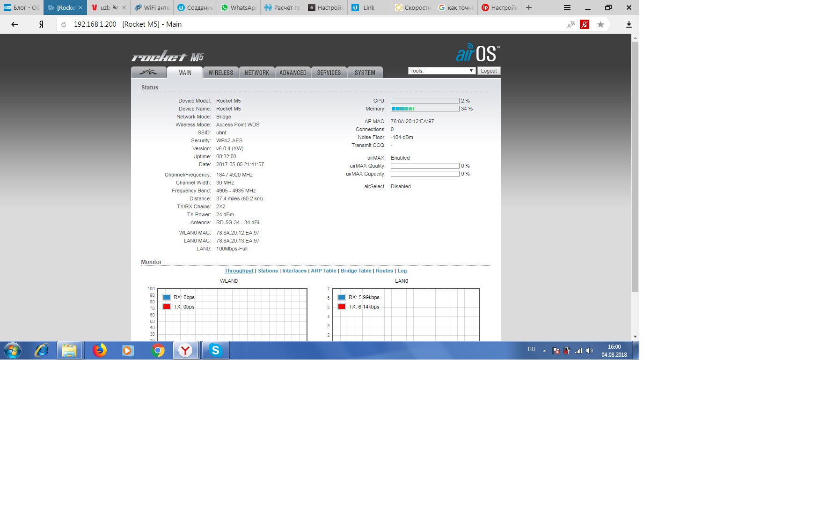Click the red LAN0 TX legend swatch
The image size is (819, 529).
(342, 307)
